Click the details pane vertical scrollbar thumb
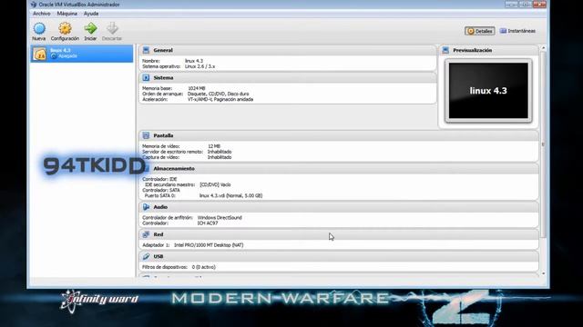583x327 pixels. 543,144
